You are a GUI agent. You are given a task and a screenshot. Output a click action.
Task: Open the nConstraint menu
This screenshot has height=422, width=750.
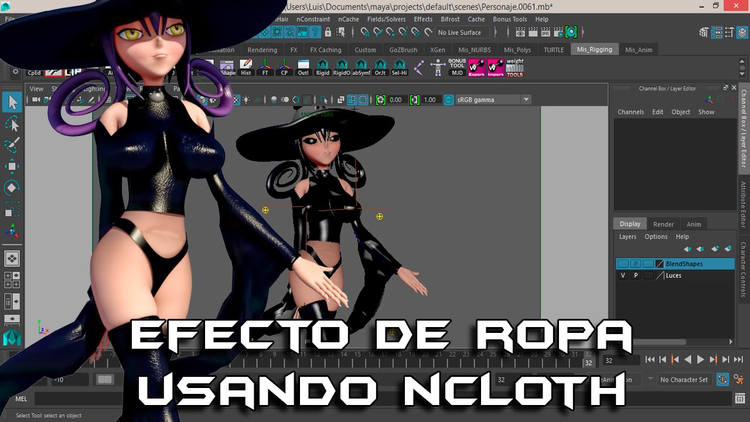[x=313, y=19]
